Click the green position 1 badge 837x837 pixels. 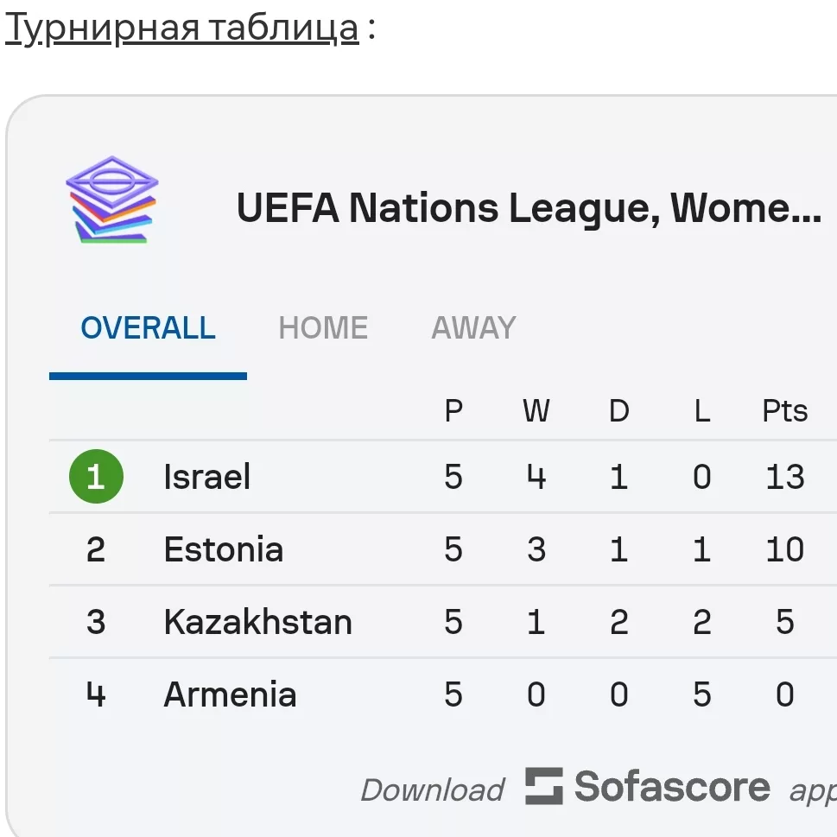96,476
